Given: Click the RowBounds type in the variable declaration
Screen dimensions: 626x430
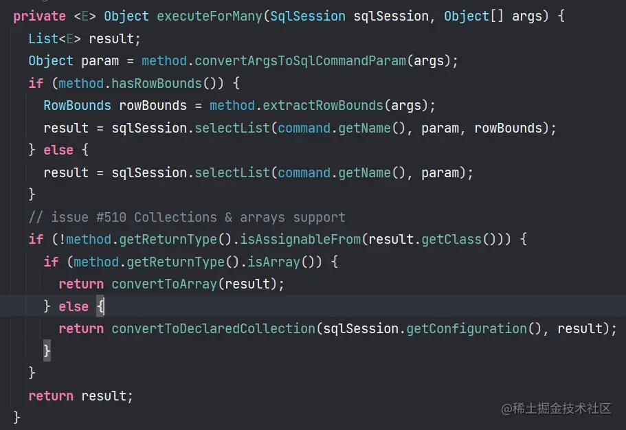Looking at the screenshot, I should click(77, 105).
